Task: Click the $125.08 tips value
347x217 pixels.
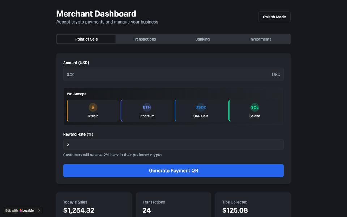Action: coord(235,210)
